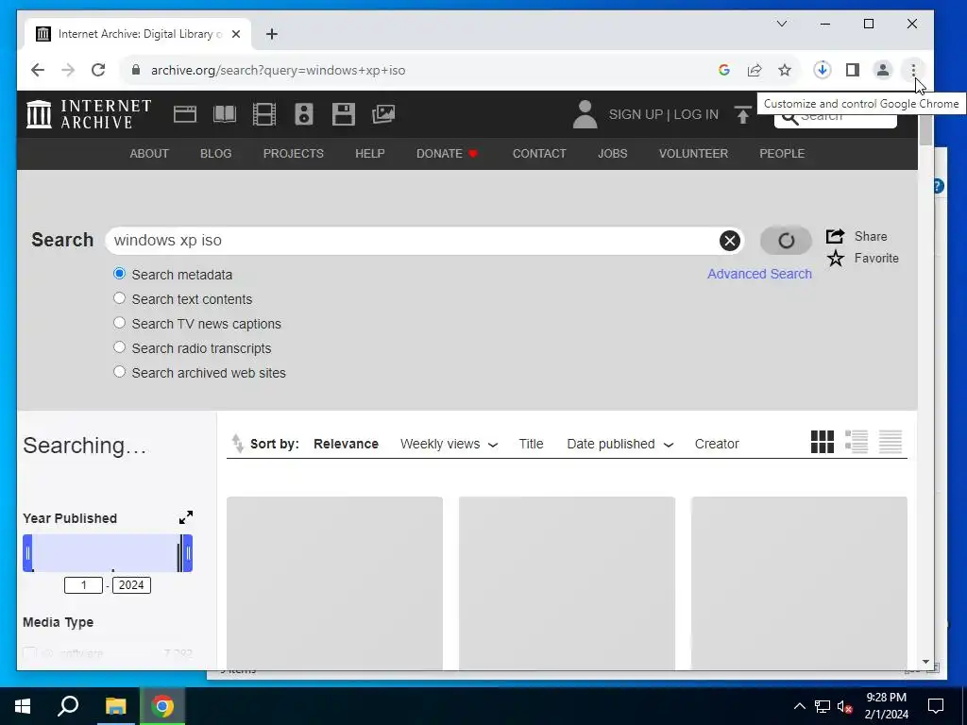
Task: Click the Favorite star icon
Action: 836,259
